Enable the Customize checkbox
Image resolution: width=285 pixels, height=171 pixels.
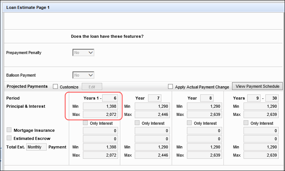tap(56, 87)
